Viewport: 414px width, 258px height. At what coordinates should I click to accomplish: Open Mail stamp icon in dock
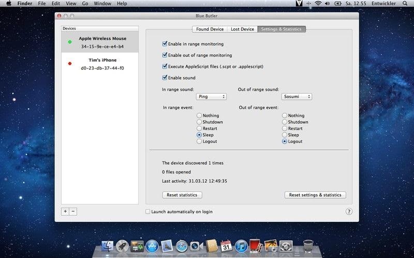(x=167, y=247)
